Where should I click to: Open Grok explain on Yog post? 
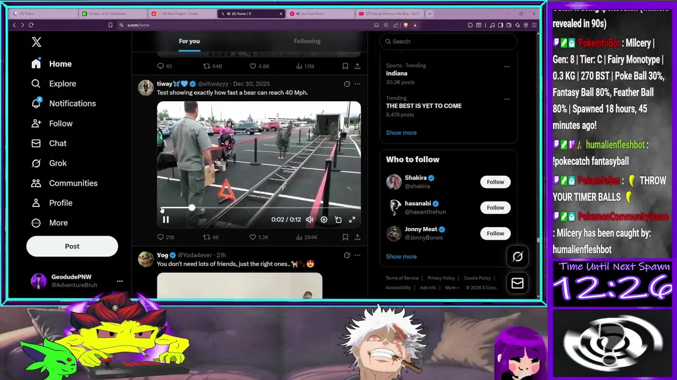[347, 255]
